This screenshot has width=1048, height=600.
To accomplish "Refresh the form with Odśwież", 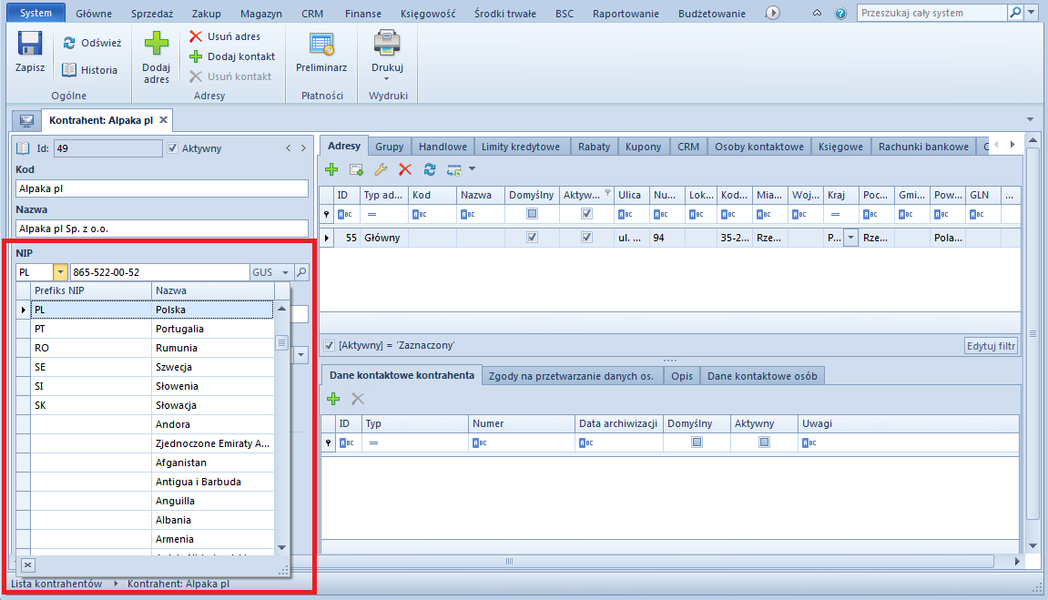I will click(x=92, y=43).
